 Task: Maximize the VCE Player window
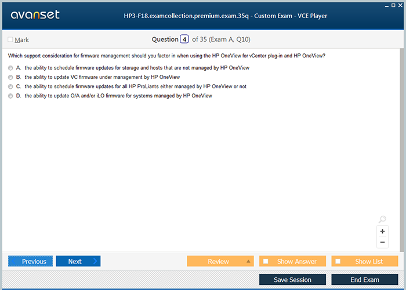393,5
